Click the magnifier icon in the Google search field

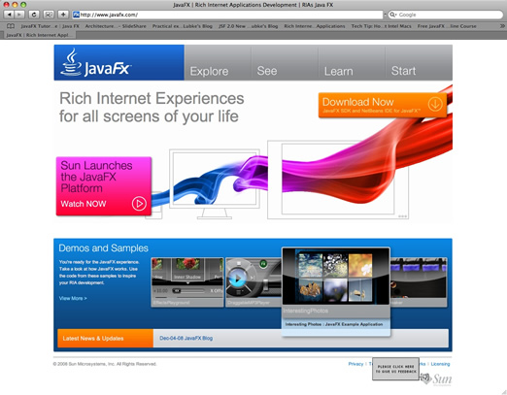[393, 15]
